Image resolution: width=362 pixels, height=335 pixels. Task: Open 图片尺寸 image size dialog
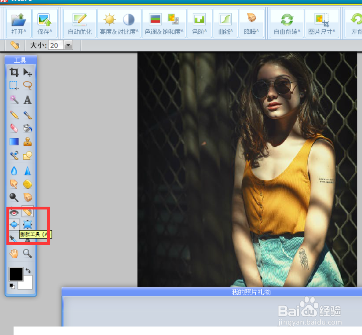[322, 23]
